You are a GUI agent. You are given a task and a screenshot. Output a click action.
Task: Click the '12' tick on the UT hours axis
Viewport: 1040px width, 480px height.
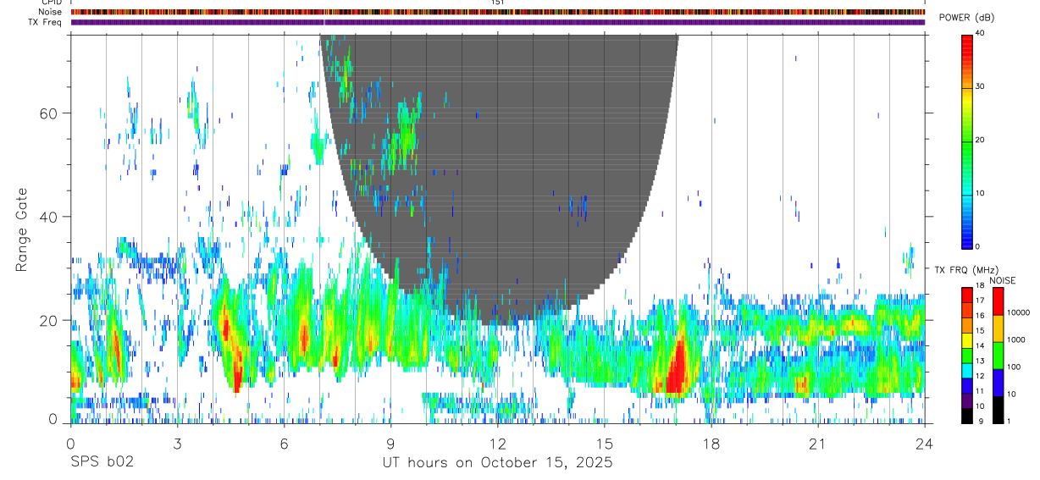497,443
